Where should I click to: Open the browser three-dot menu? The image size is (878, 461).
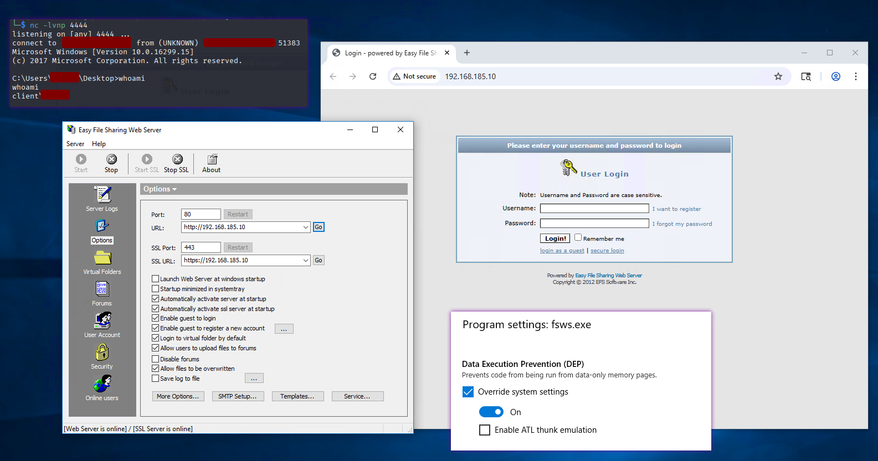click(856, 76)
